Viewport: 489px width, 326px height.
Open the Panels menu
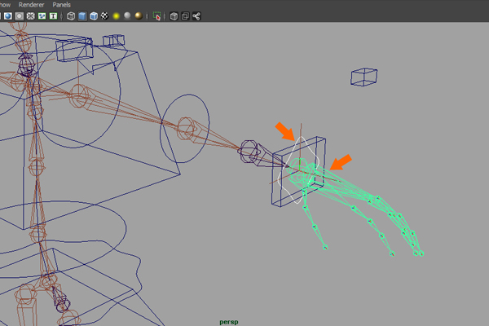click(61, 5)
